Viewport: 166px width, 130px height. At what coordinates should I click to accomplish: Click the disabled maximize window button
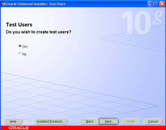pyautogui.click(x=156, y=4)
